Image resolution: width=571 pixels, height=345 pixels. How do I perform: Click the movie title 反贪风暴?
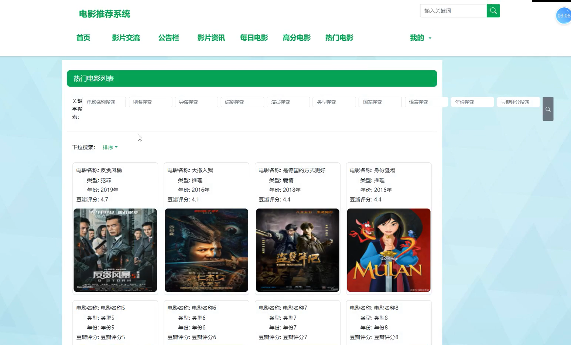point(111,170)
